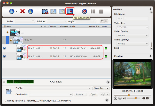Collapse the Profile panel with arrow button

(150, 9)
